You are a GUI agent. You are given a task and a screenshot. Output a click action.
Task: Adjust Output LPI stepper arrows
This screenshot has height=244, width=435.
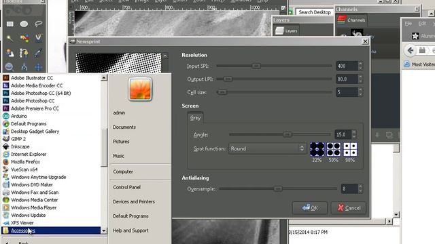360,79
